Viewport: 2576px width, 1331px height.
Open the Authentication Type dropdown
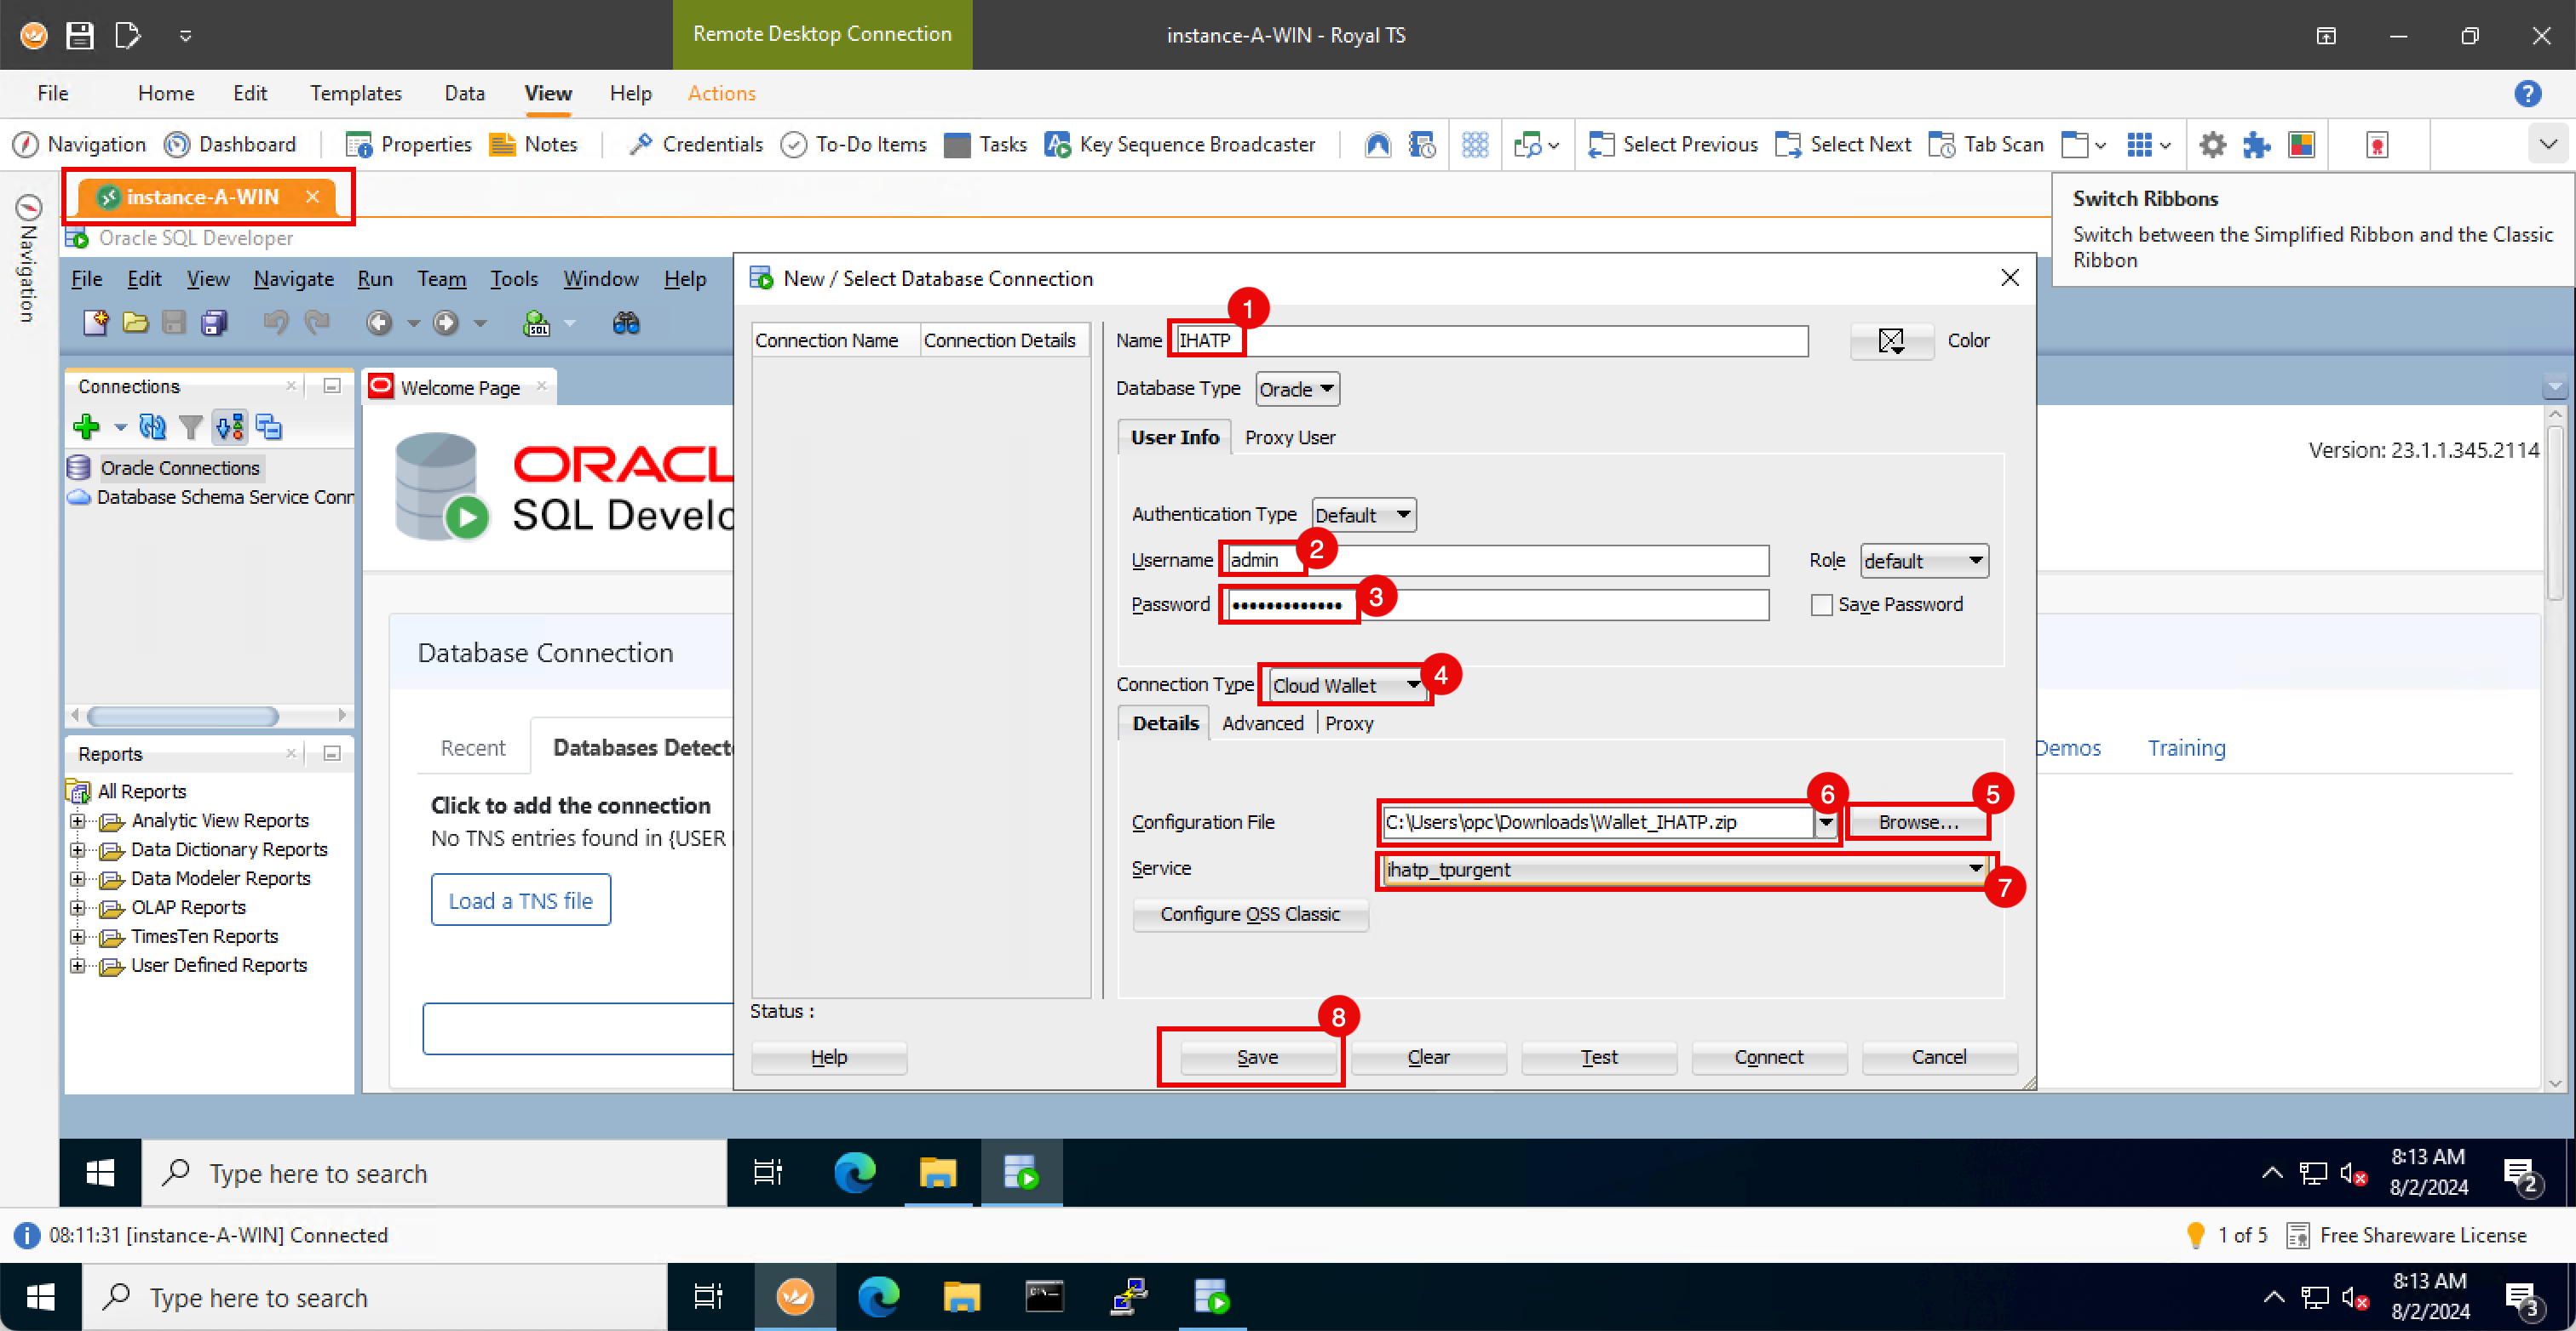click(1364, 515)
